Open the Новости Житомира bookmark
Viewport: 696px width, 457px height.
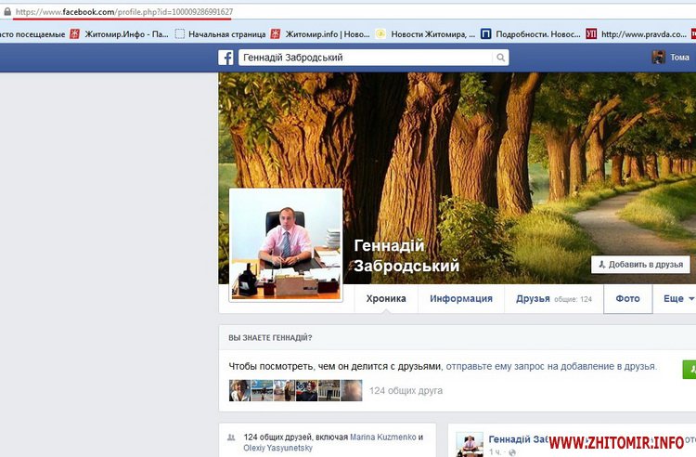423,34
